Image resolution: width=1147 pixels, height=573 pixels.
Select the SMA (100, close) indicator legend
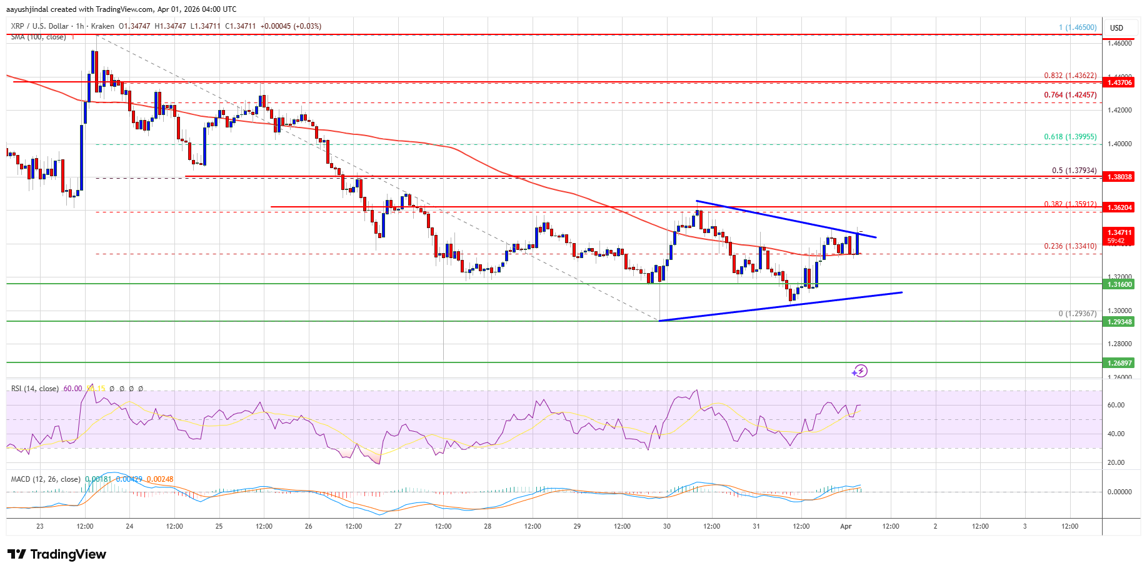click(x=38, y=37)
